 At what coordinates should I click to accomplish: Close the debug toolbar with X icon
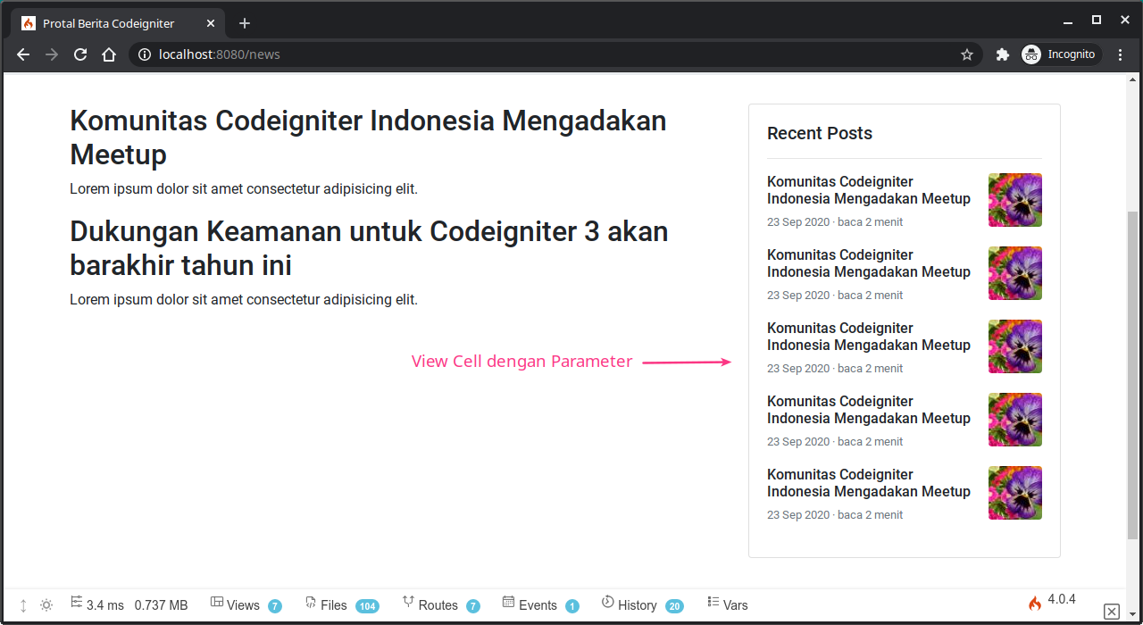[x=1111, y=611]
